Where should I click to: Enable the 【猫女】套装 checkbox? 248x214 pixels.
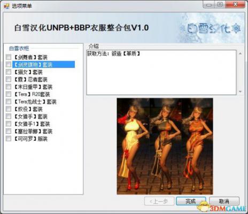coord(9,72)
